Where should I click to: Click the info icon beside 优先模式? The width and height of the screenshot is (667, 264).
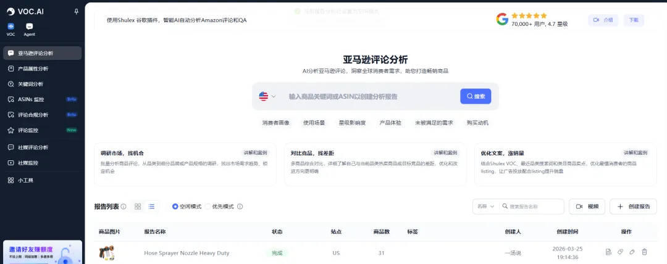[240, 207]
